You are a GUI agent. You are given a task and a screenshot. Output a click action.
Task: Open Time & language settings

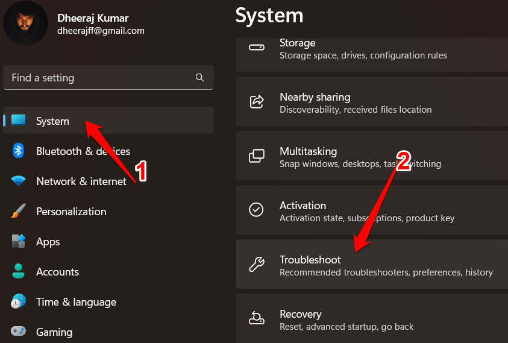coord(76,302)
